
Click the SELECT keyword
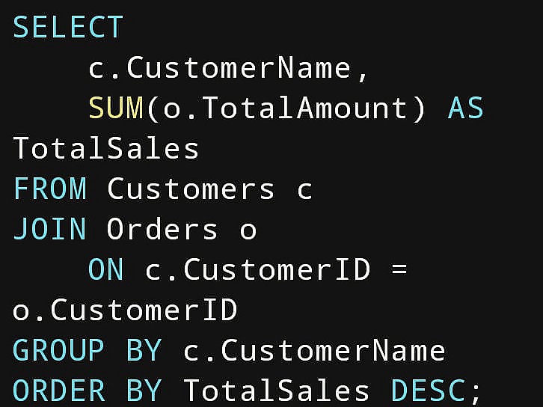coord(68,27)
